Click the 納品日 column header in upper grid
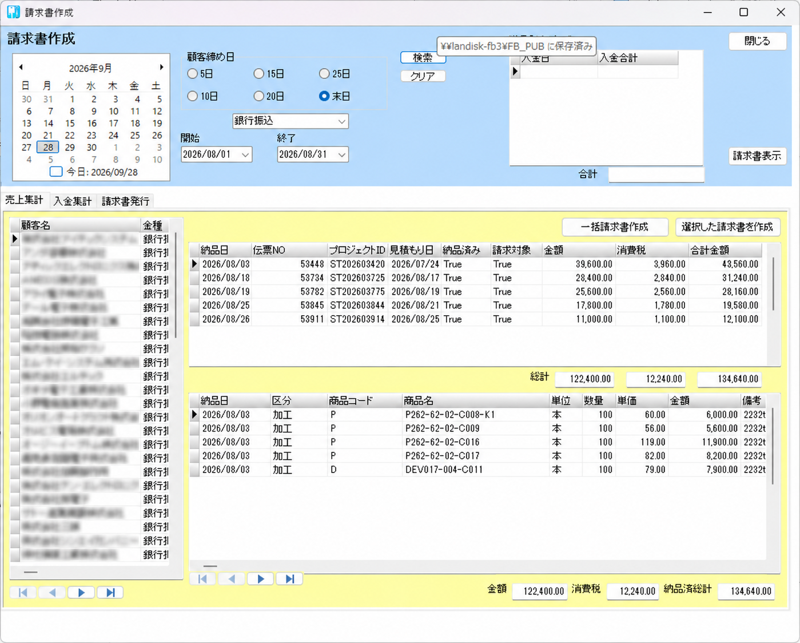Image resolution: width=800 pixels, height=643 pixels. (x=225, y=250)
